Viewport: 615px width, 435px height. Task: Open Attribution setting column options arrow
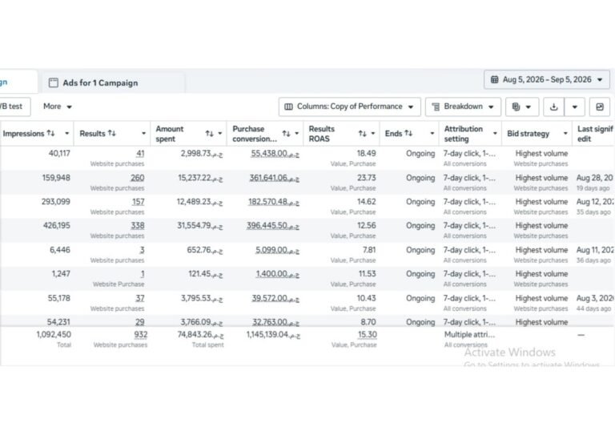[x=495, y=133]
